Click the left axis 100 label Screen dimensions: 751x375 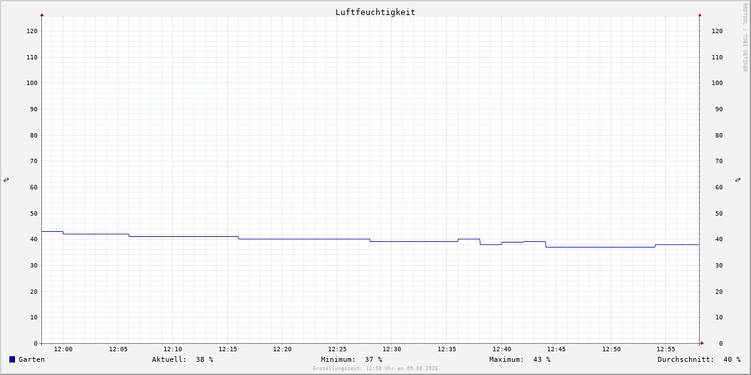point(32,83)
